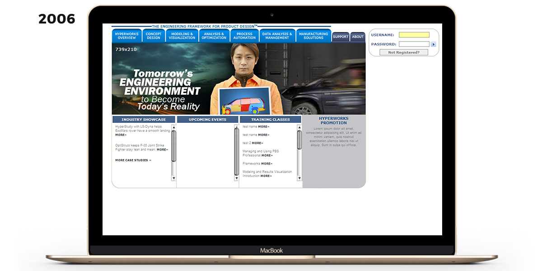Click the Not Registered? button
Image resolution: width=542 pixels, height=271 pixels.
coord(404,52)
